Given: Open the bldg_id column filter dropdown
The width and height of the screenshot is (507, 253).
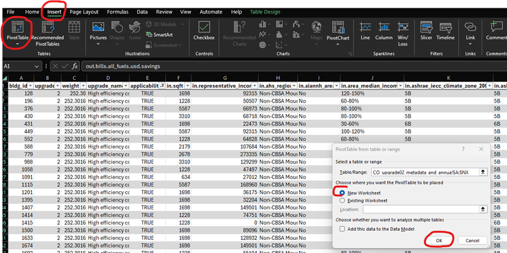Looking at the screenshot, I should [x=31, y=86].
